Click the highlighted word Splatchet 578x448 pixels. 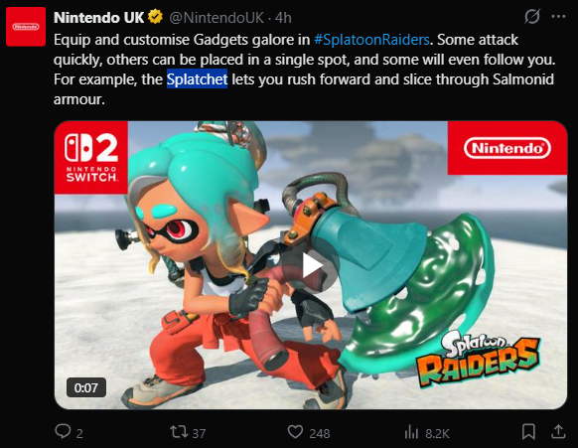(x=198, y=78)
